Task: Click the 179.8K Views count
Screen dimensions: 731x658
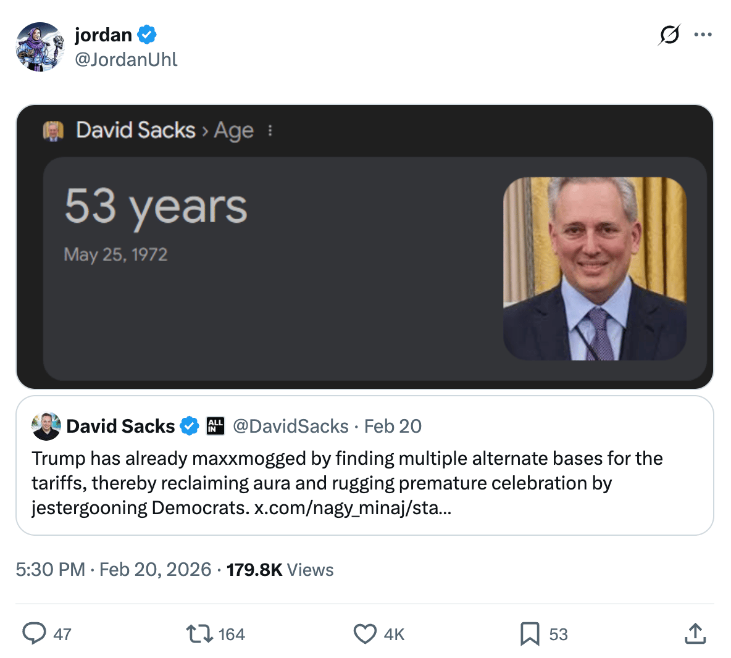Action: click(280, 569)
